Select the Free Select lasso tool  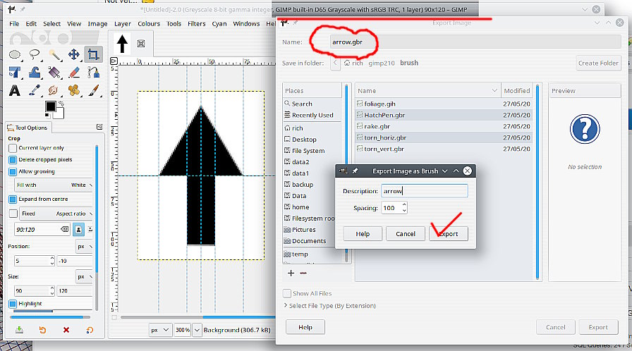[34, 54]
